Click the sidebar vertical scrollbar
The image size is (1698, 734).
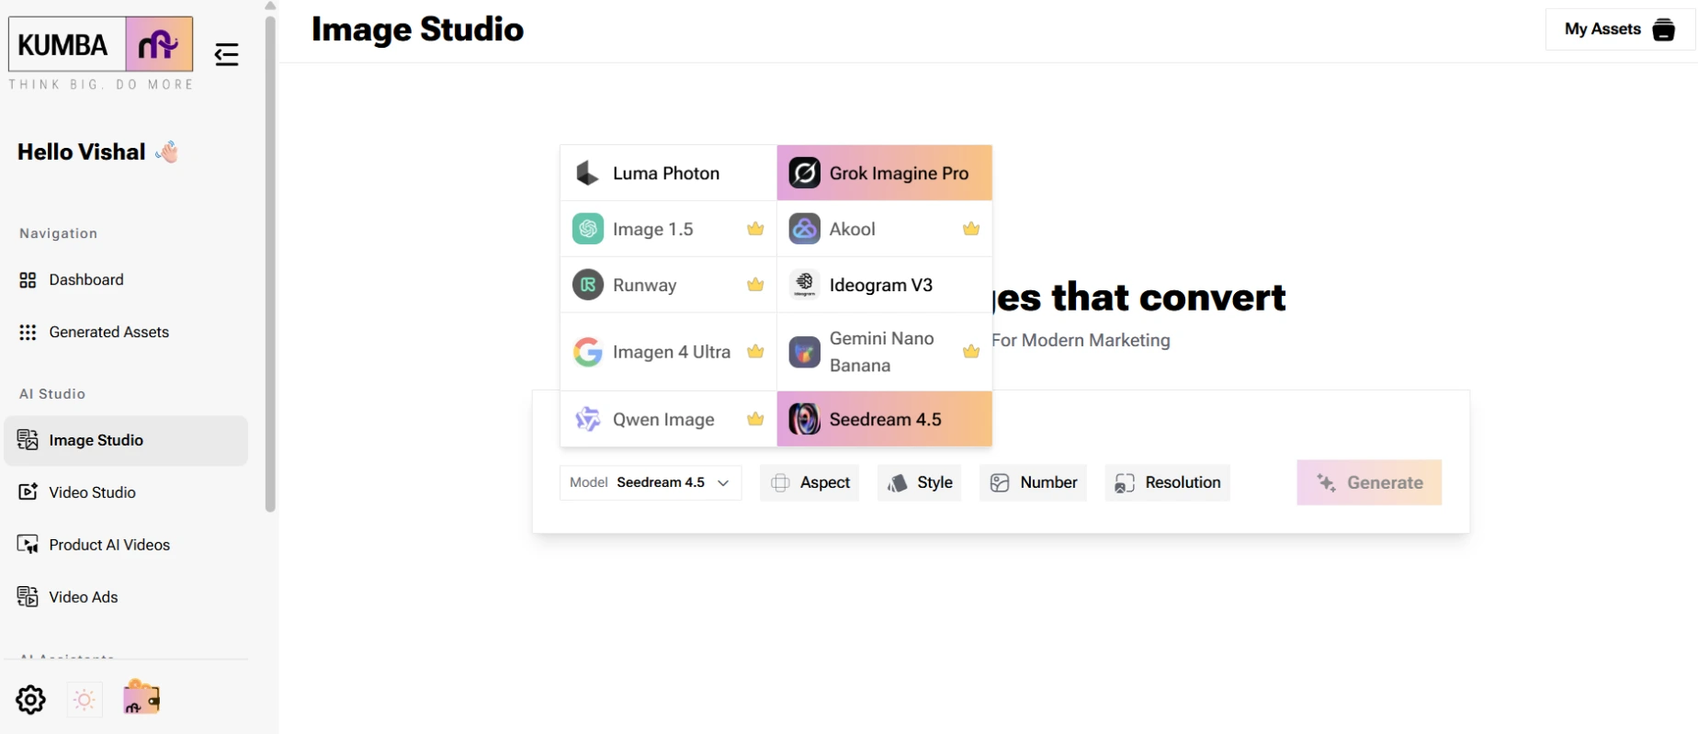[270, 262]
